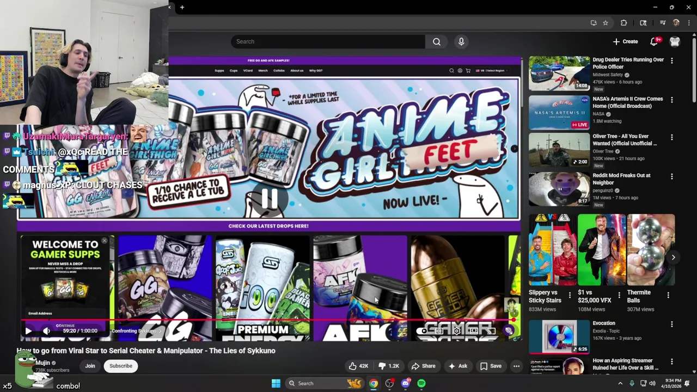Open the Slippery vs Sticky Stairs short
The image size is (697, 392).
point(553,249)
